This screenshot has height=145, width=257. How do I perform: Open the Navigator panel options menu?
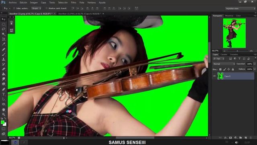[255, 16]
